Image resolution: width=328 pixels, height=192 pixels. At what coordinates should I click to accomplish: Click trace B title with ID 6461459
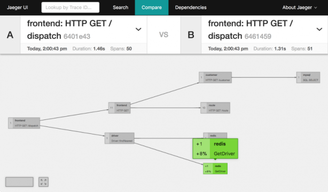[x=251, y=29]
